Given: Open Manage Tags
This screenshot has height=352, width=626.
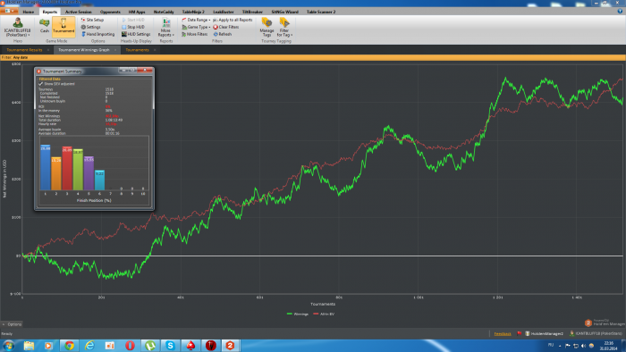Looking at the screenshot, I should pyautogui.click(x=266, y=28).
